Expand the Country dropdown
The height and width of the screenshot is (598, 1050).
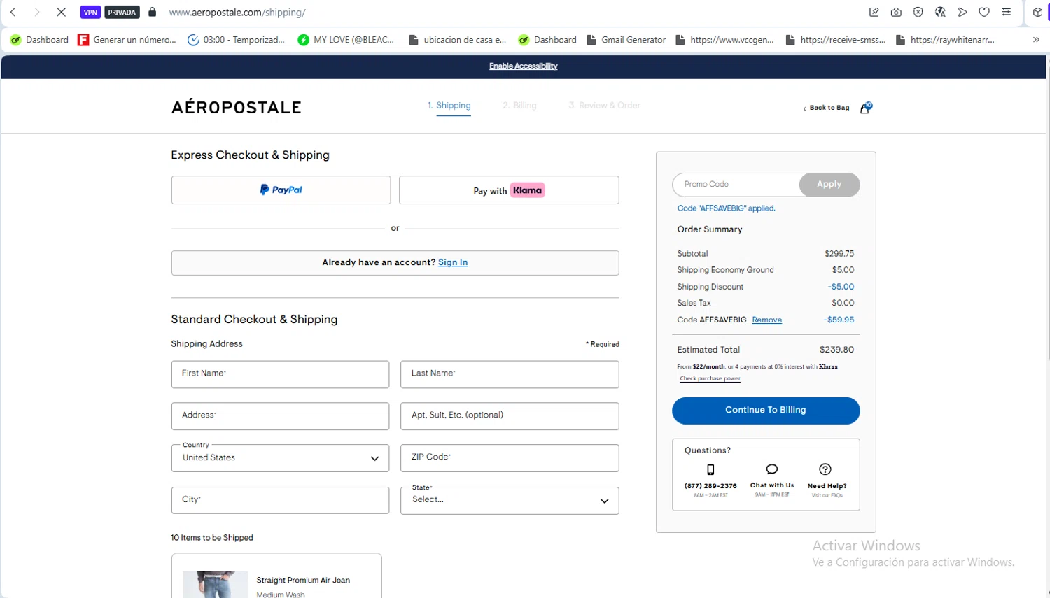[280, 458]
